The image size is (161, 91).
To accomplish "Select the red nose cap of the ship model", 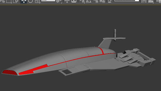I will pos(10,73).
